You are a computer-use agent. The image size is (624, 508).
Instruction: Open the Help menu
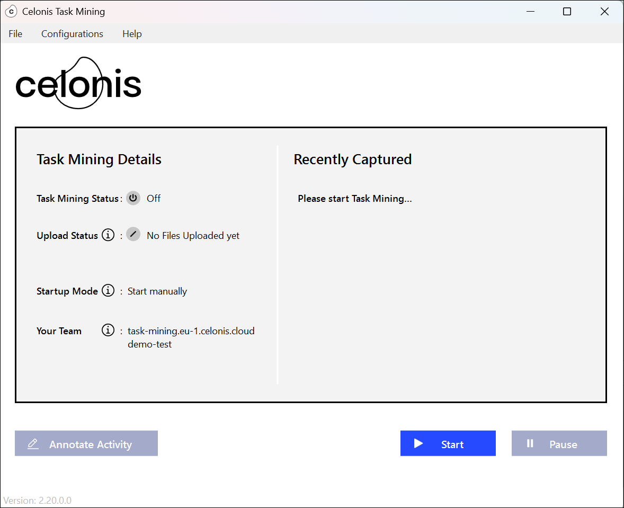(x=132, y=33)
